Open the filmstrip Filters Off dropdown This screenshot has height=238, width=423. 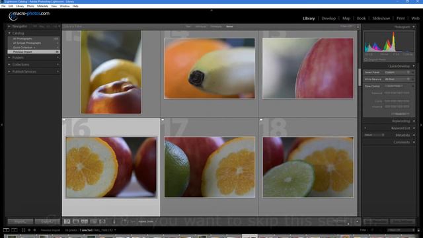[401, 230]
